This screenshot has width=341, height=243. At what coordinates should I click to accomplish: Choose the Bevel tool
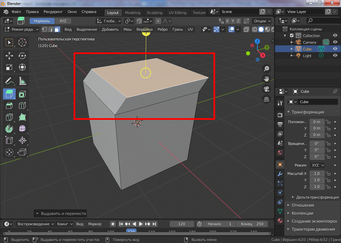click(9, 106)
